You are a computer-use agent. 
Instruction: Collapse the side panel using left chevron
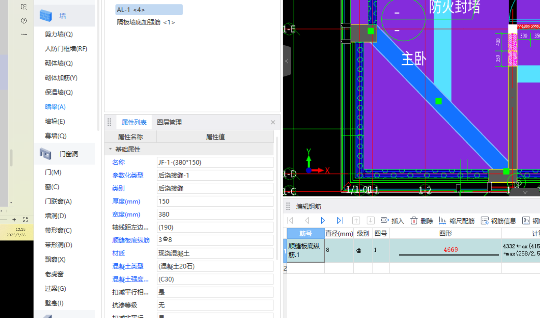[x=287, y=61]
